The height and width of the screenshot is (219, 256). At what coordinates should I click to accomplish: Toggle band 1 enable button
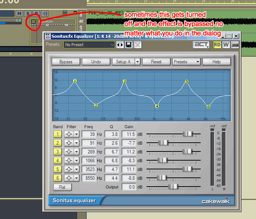[x=58, y=134]
